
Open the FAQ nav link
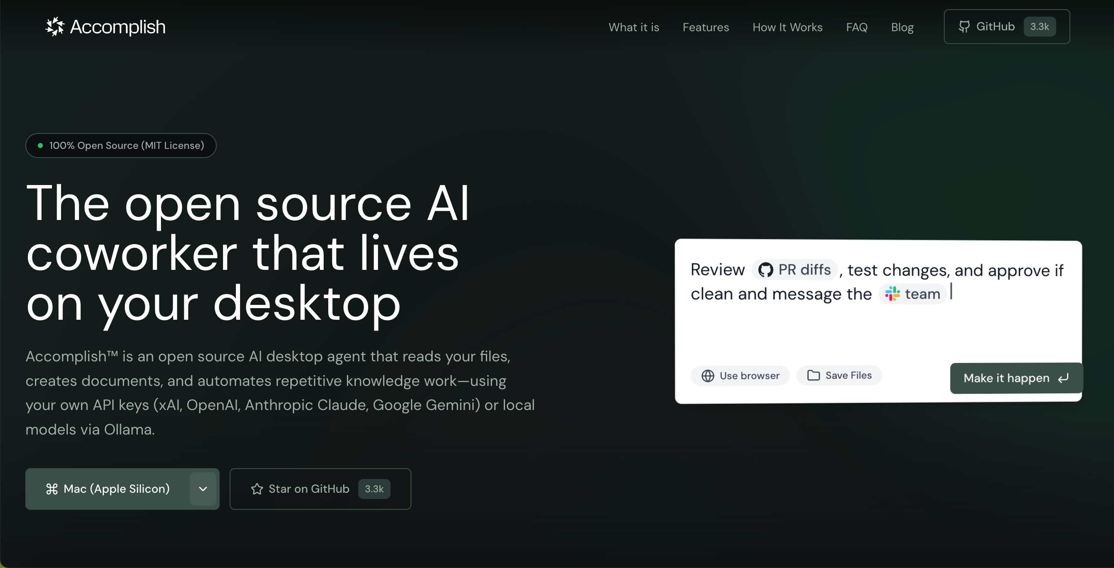[856, 27]
